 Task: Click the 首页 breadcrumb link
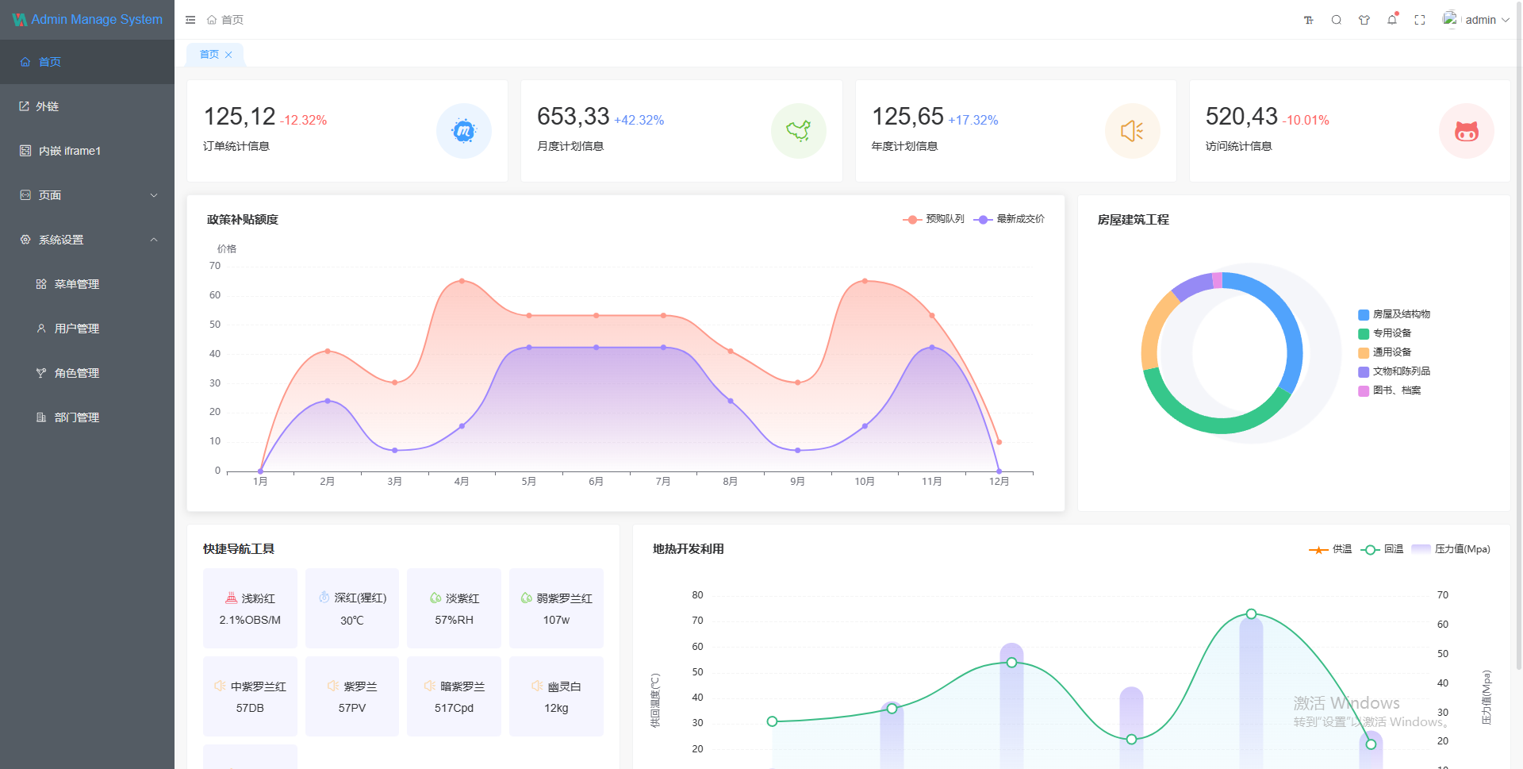pos(232,20)
